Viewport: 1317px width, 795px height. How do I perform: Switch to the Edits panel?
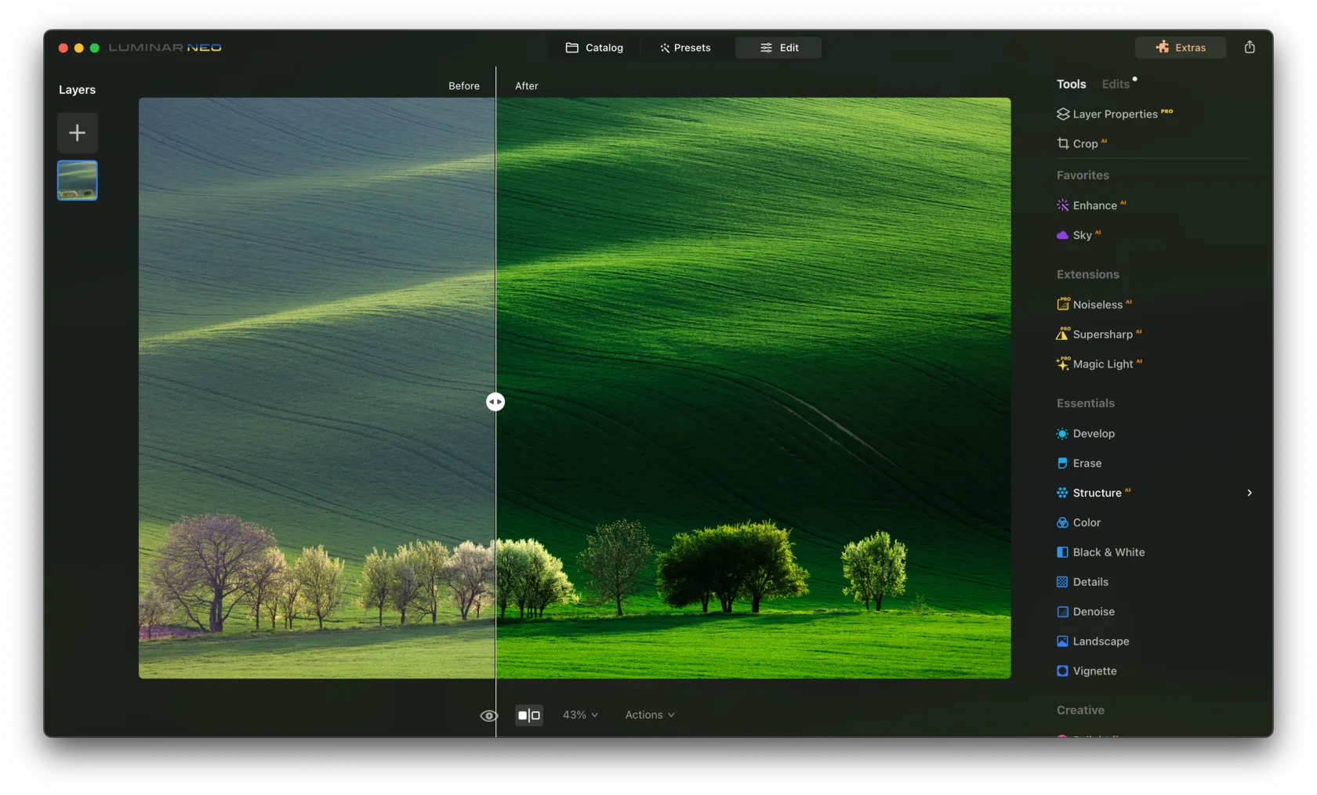tap(1116, 85)
